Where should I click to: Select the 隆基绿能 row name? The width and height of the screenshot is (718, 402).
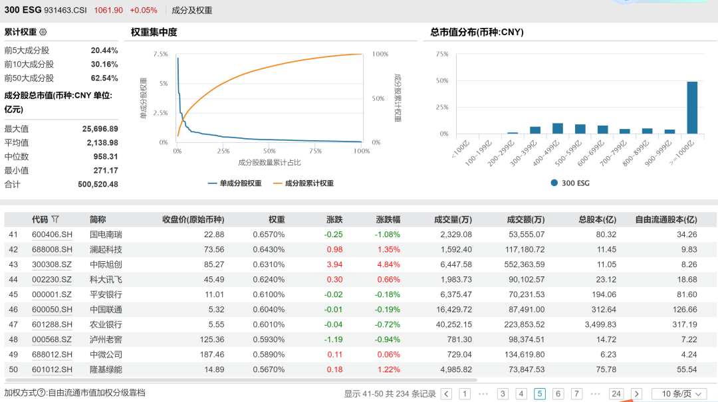point(106,369)
